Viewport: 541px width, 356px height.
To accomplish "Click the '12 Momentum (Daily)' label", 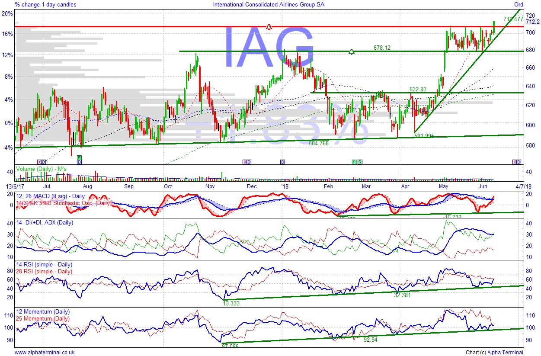I will coord(43,311).
